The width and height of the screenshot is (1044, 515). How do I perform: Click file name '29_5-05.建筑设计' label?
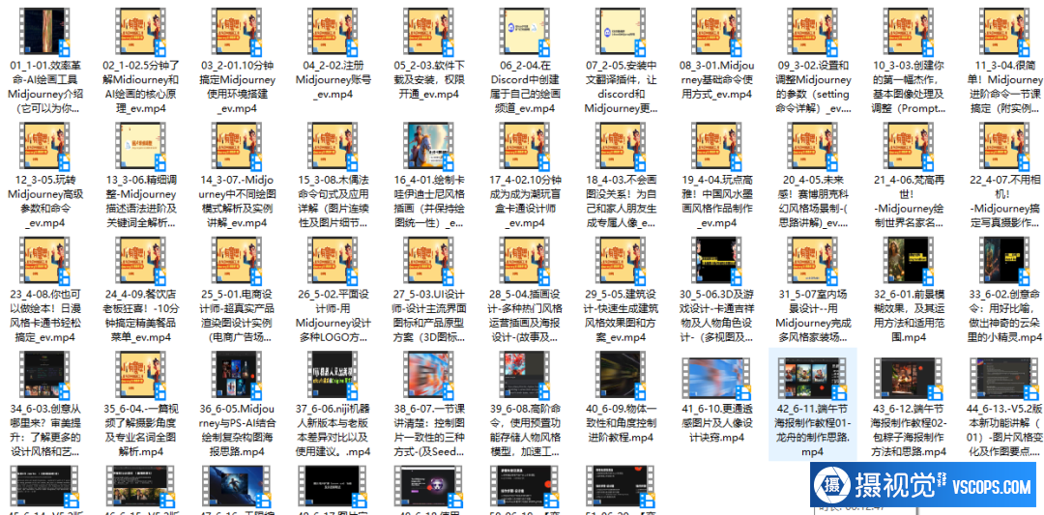(622, 316)
